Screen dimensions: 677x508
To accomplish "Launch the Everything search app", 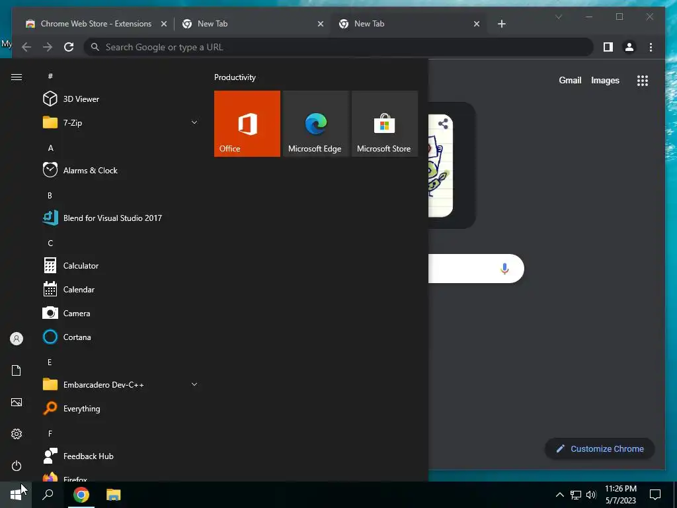I will [121, 408].
